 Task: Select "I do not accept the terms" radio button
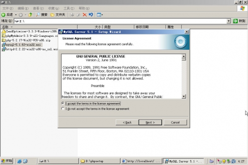click(x=63, y=109)
